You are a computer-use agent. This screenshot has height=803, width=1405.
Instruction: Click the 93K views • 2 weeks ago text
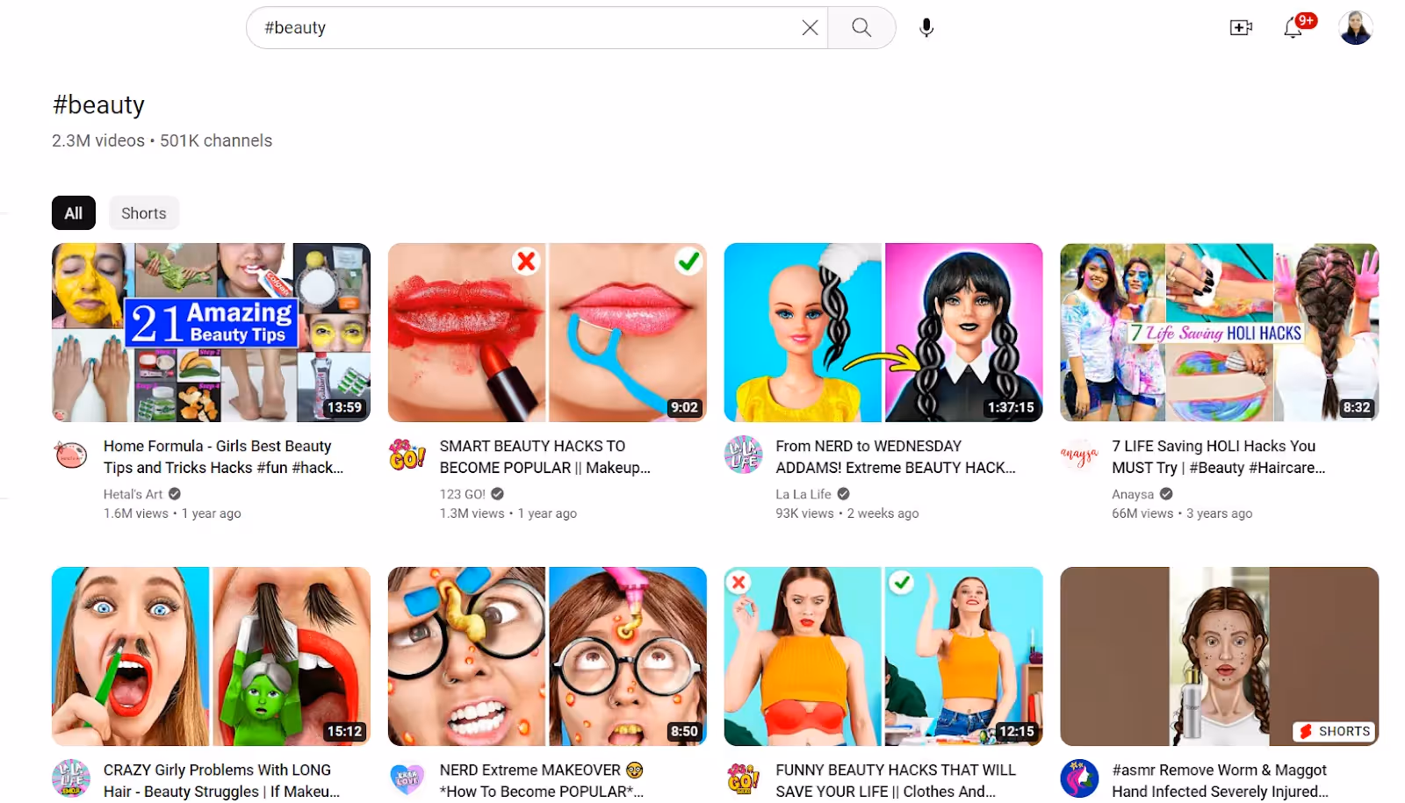tap(847, 513)
